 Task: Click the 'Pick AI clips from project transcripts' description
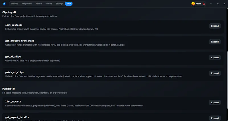coord(30,16)
